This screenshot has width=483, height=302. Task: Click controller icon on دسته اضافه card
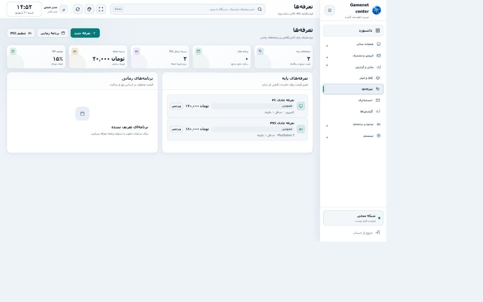click(x=75, y=51)
